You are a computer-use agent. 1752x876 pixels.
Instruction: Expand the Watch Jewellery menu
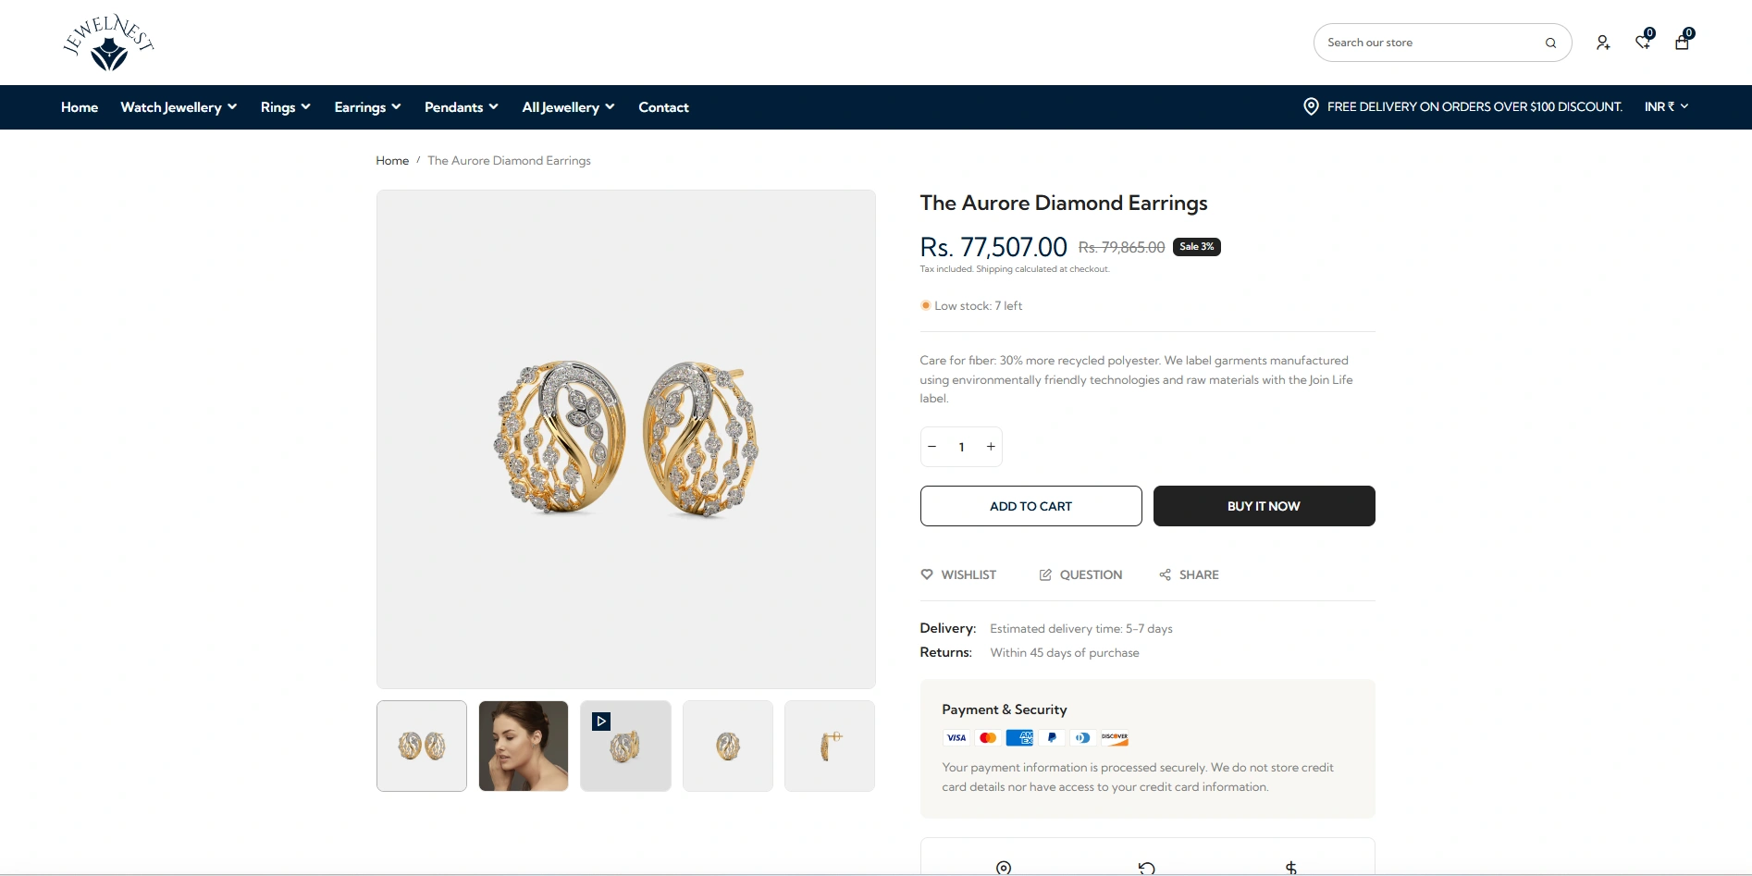tap(179, 107)
